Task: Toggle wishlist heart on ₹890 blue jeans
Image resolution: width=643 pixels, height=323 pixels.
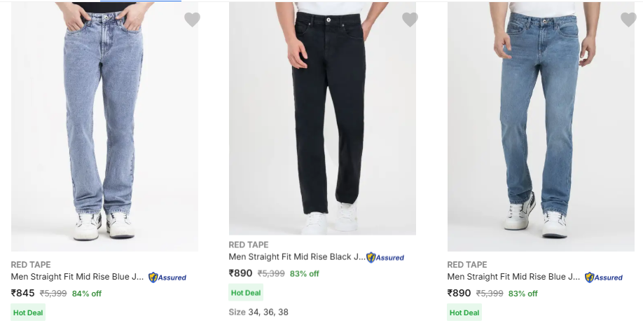Action: click(x=628, y=20)
